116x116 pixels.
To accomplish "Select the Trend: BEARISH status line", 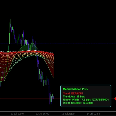I will coord(73,93).
